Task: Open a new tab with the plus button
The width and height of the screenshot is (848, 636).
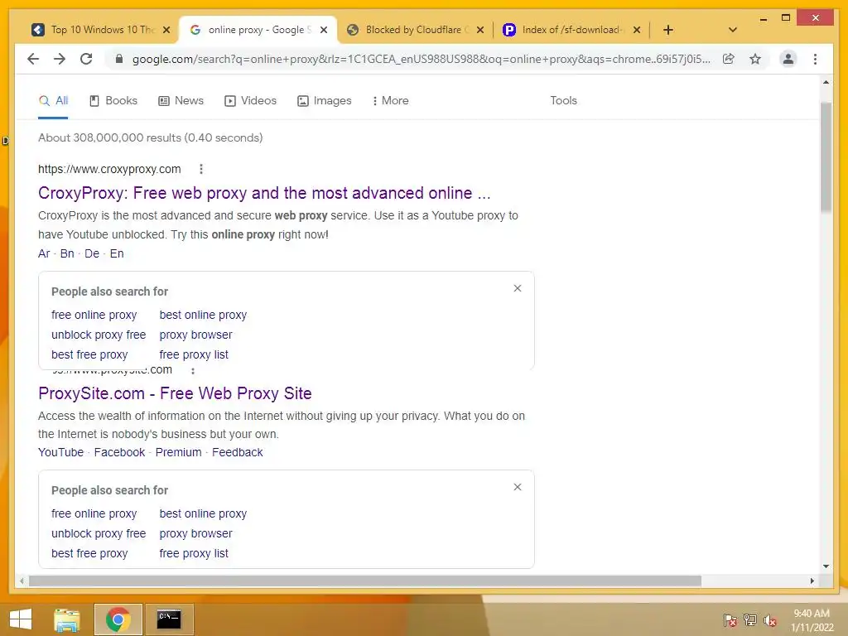Action: 668,30
